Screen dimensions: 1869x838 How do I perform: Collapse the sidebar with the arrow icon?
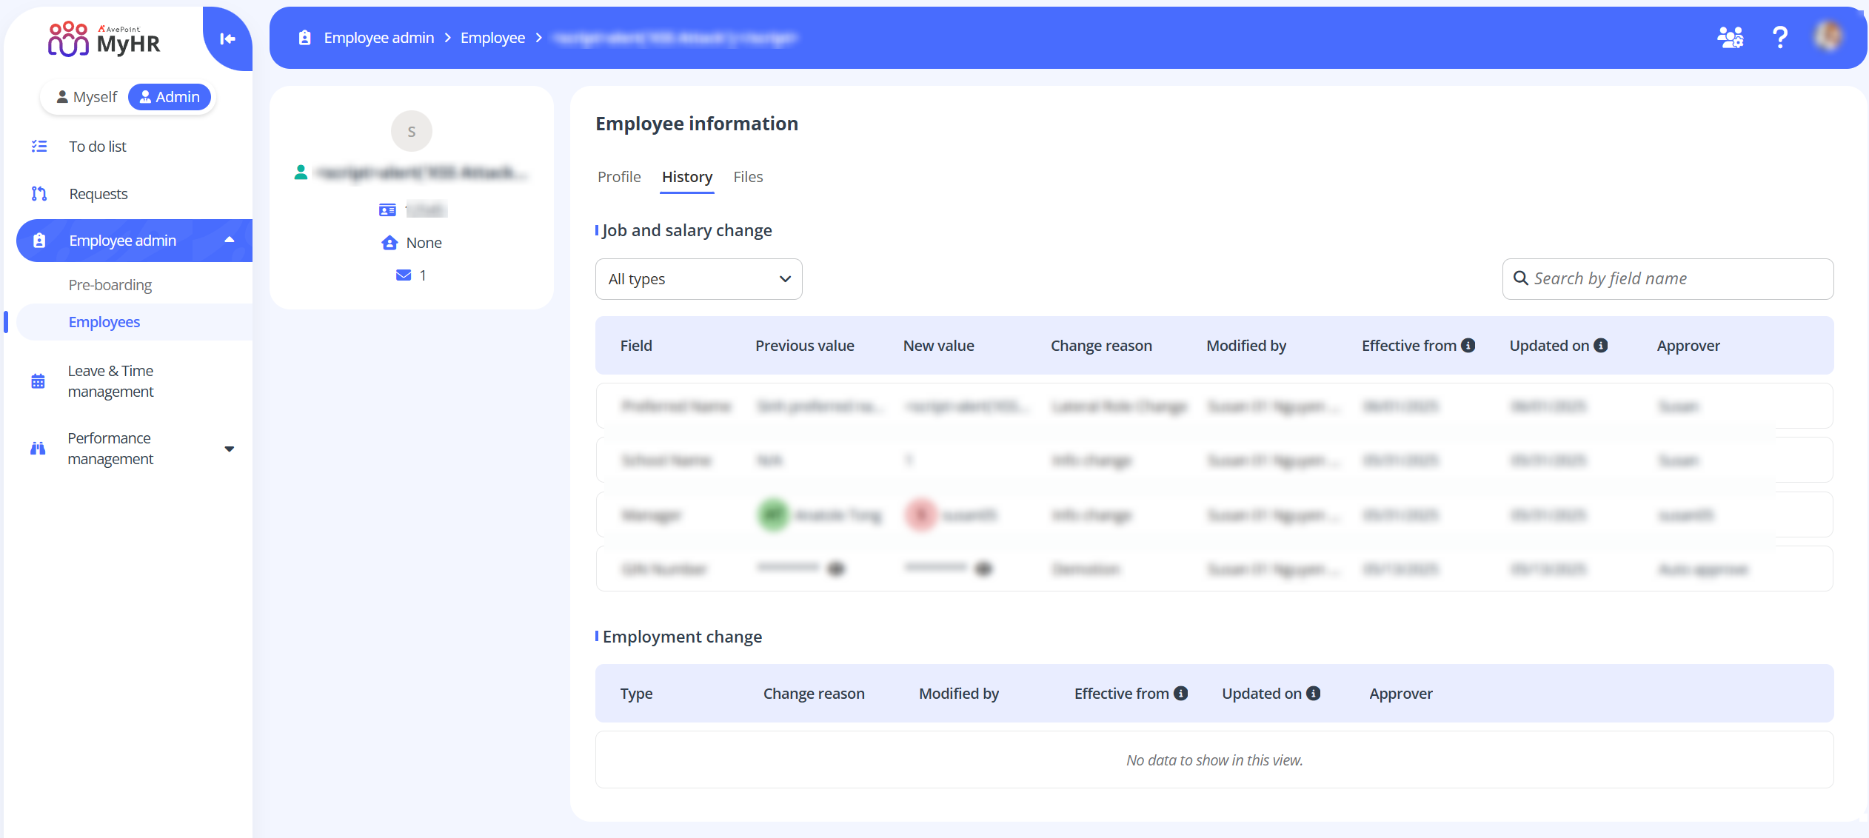tap(227, 38)
